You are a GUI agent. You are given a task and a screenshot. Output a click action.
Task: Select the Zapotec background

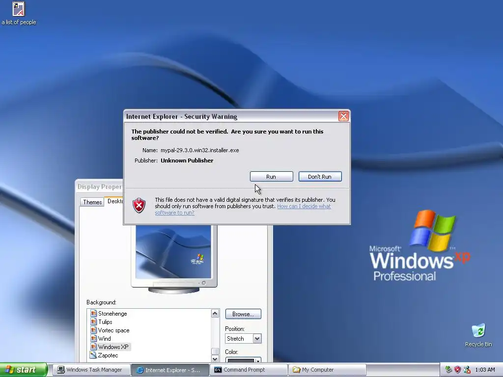point(108,355)
